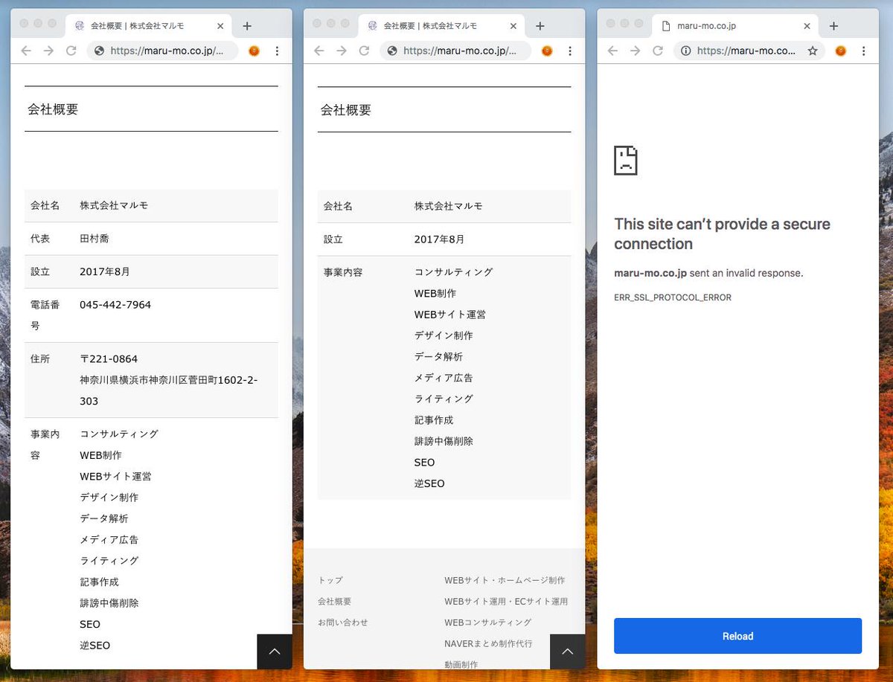Click address bar URL in left window
Screen dimensions: 893x682
167,51
